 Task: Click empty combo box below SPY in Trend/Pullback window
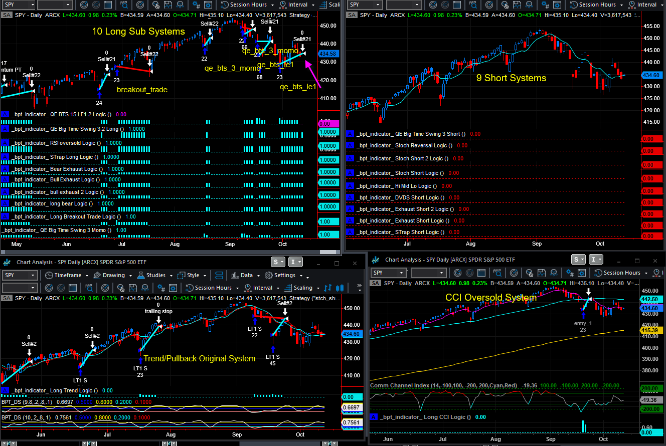click(20, 288)
